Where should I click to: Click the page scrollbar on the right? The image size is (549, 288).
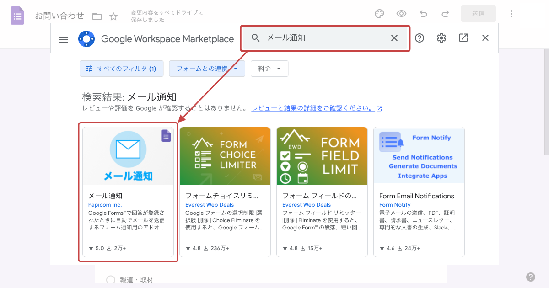(x=546, y=103)
